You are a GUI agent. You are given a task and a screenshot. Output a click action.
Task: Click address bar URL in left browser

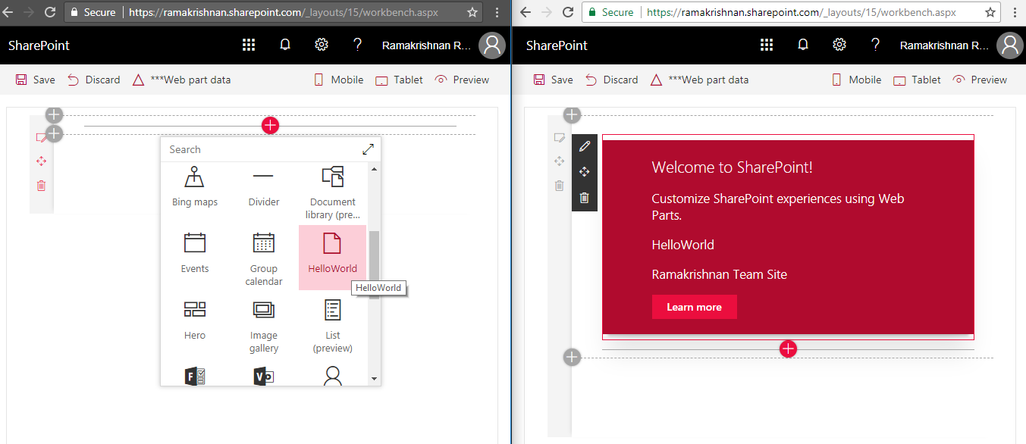(283, 12)
